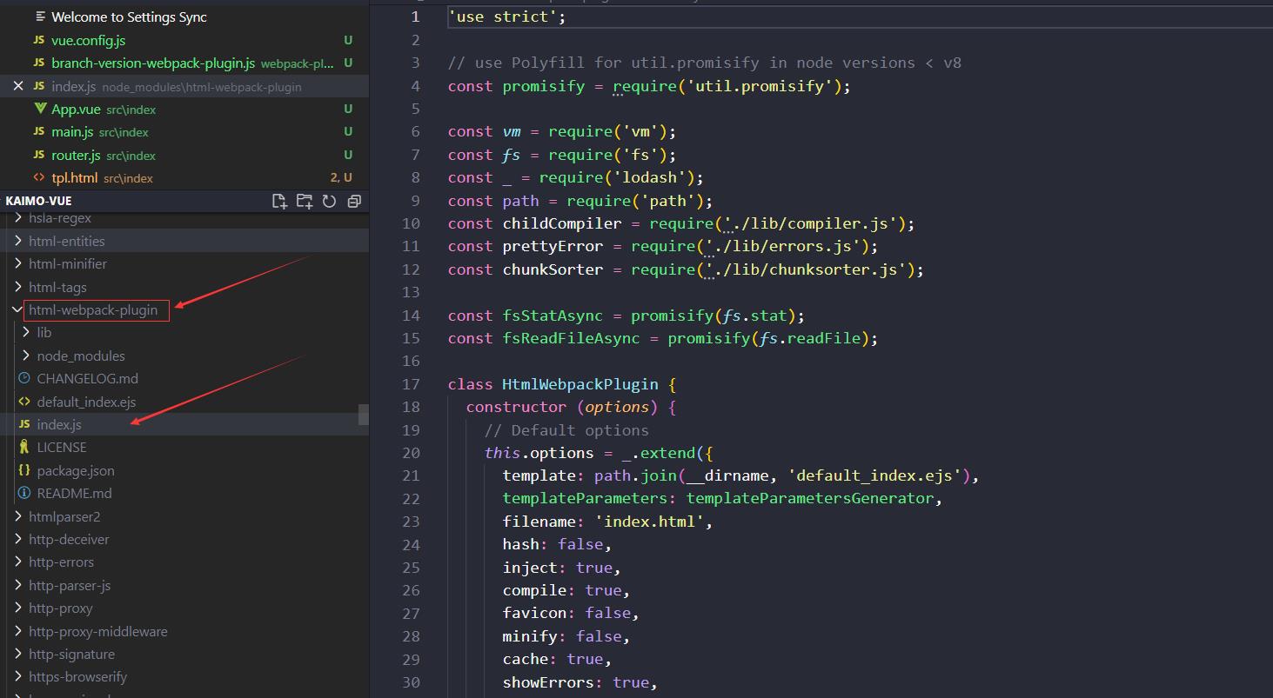Click the JS icon beside main.js
The image size is (1273, 698).
click(39, 132)
